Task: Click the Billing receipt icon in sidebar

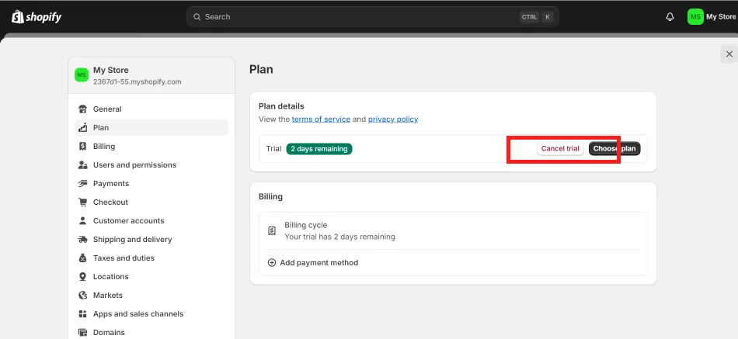Action: coord(83,146)
